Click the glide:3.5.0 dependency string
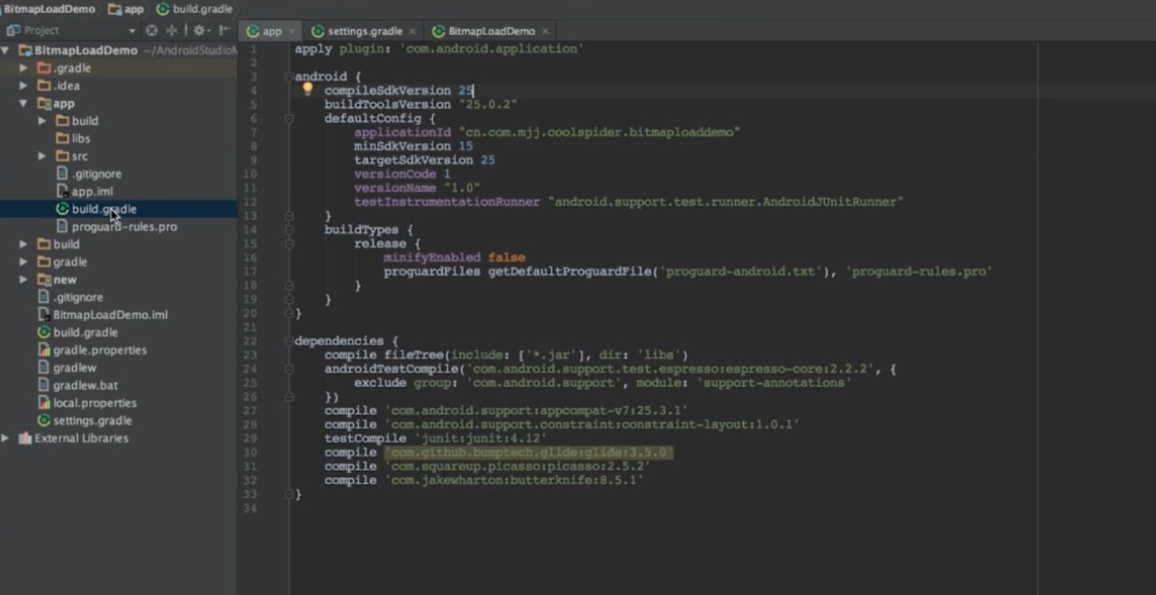 tap(529, 453)
